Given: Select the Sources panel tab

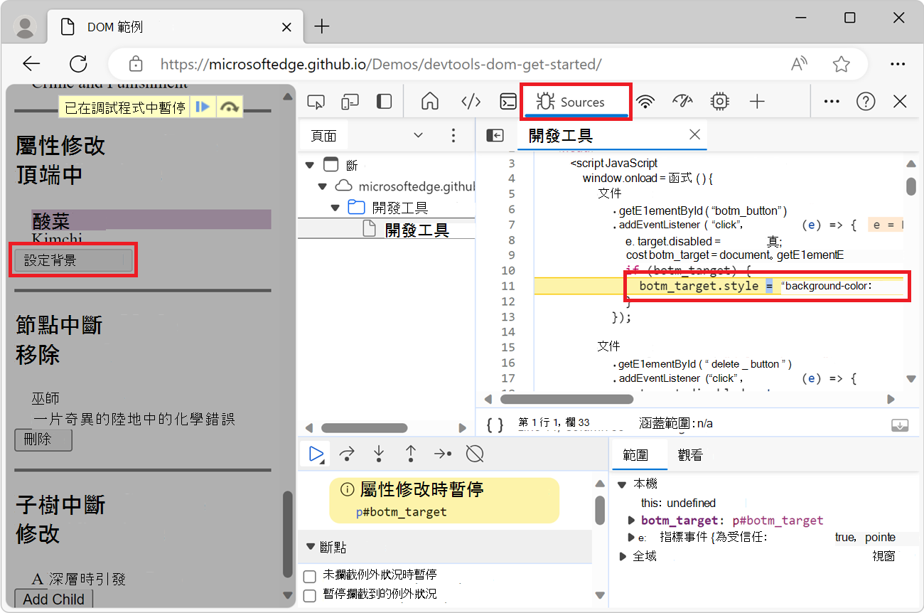Looking at the screenshot, I should coord(576,101).
